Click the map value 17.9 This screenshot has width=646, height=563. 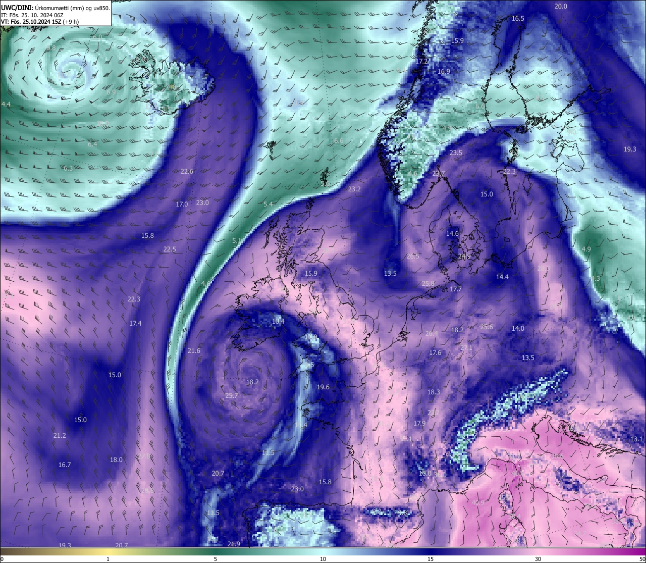pos(419,424)
